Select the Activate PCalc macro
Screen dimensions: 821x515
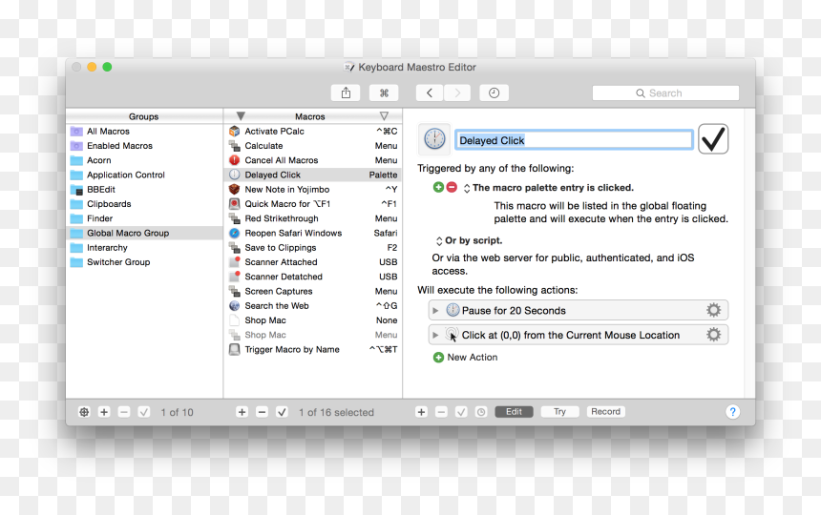point(313,132)
